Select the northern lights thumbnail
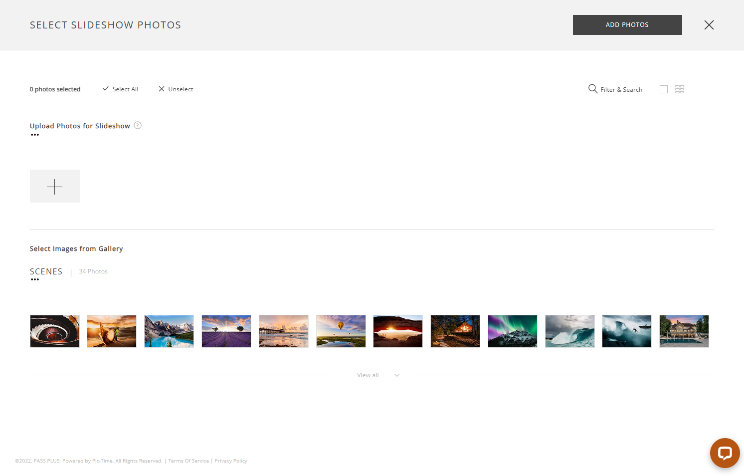744x476 pixels. point(513,331)
